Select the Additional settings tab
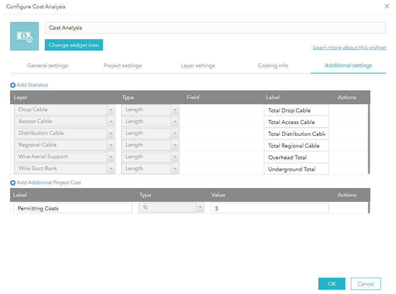396x294 pixels. click(348, 65)
